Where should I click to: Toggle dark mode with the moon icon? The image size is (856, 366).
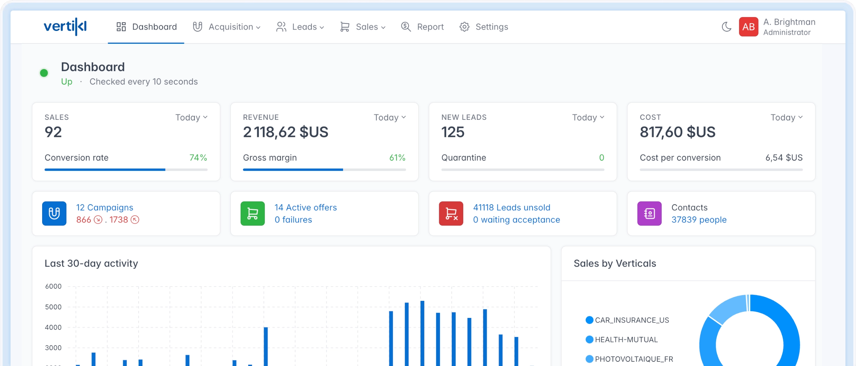726,27
